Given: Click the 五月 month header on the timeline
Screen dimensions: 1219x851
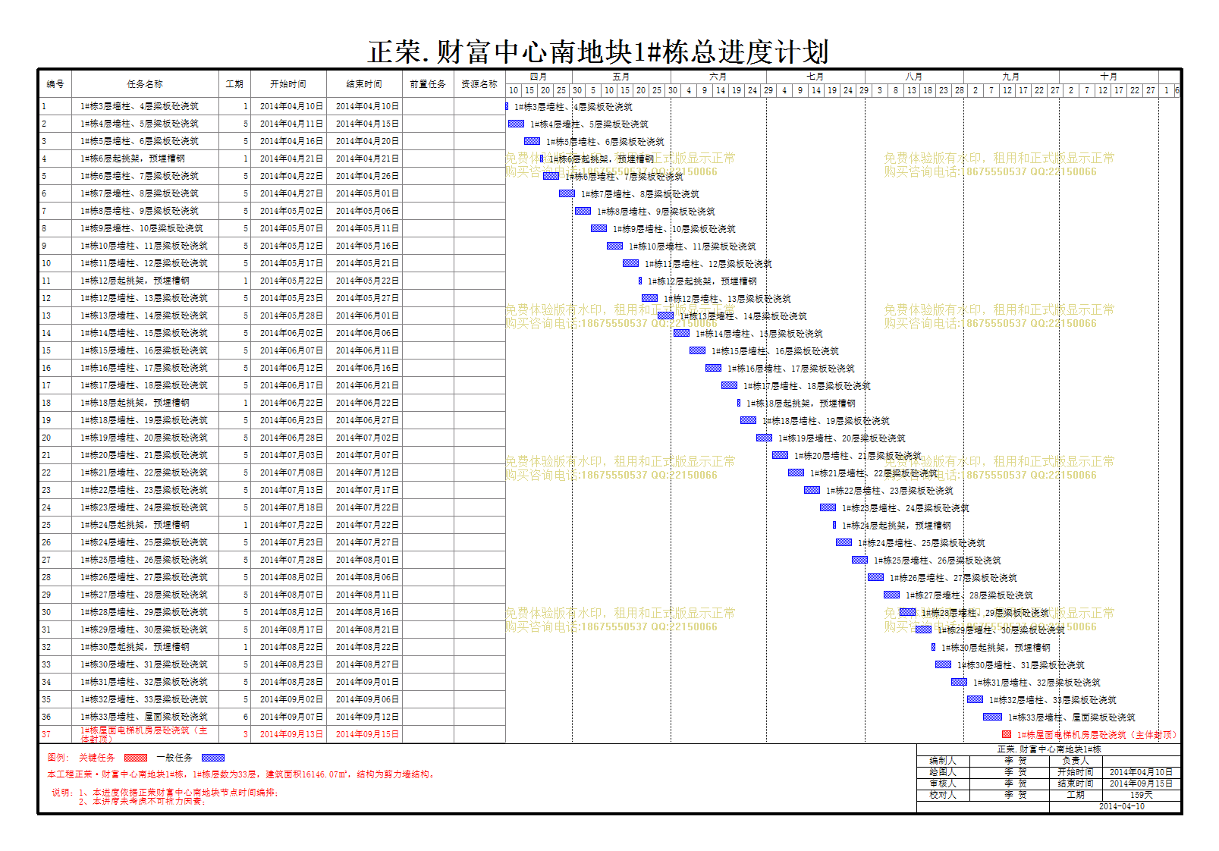Looking at the screenshot, I should tap(621, 77).
